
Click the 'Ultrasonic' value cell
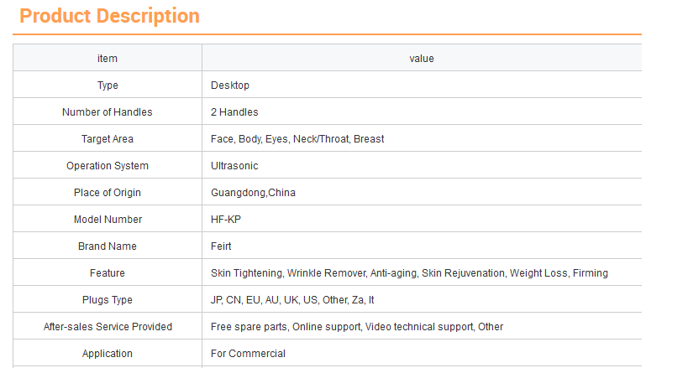(234, 166)
